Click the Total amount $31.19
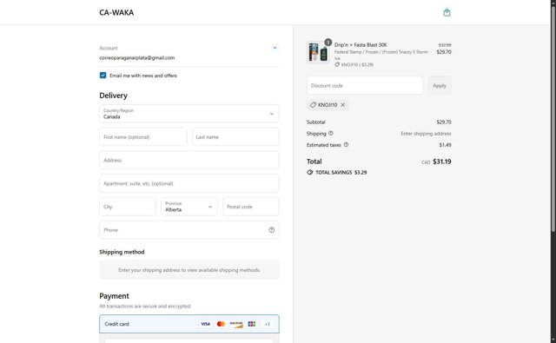The height and width of the screenshot is (343, 556). (442, 162)
